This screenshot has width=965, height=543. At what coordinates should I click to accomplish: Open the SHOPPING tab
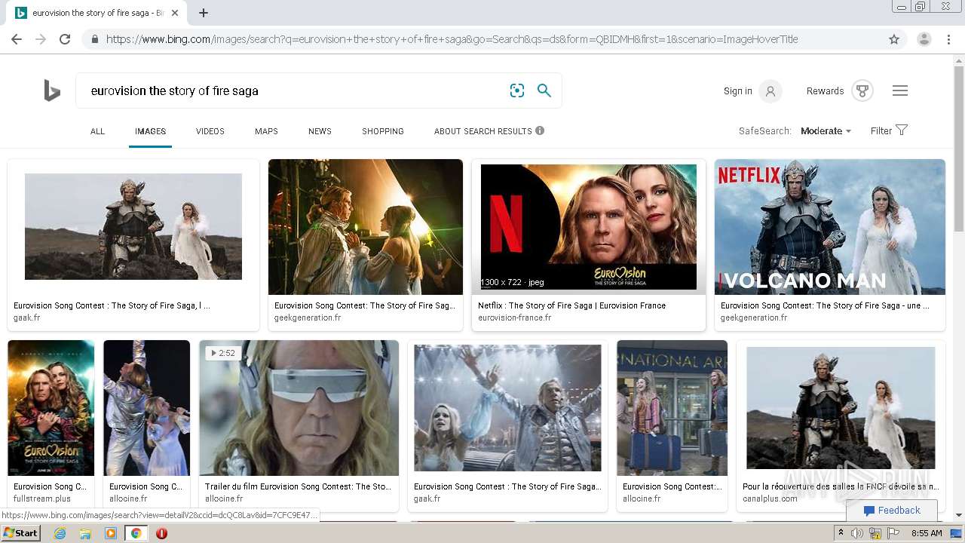coord(383,131)
